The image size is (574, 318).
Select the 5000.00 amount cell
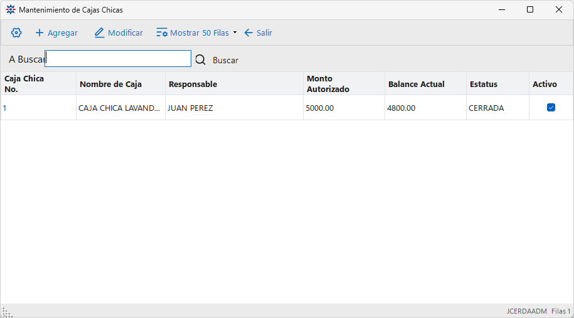pyautogui.click(x=344, y=108)
